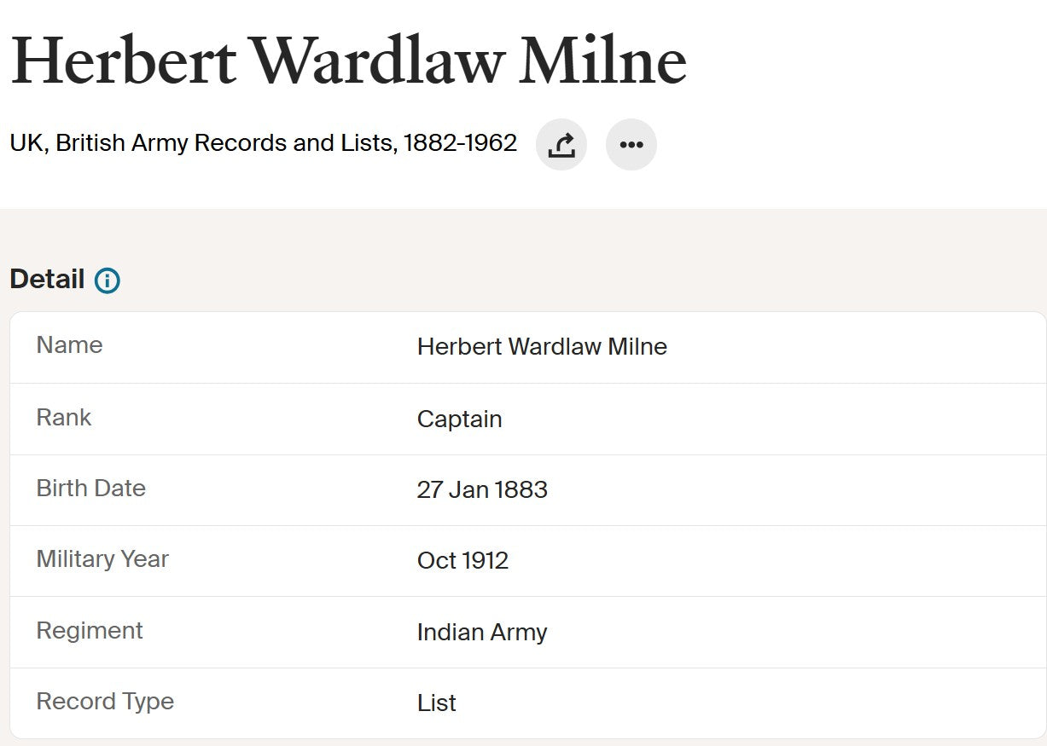The width and height of the screenshot is (1047, 746).
Task: Open the three-dot more options menu
Action: 631,145
